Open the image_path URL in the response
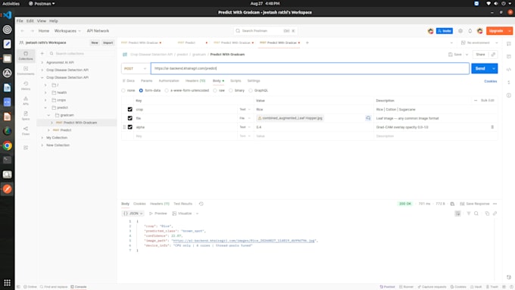The height and width of the screenshot is (290, 515). click(244, 241)
